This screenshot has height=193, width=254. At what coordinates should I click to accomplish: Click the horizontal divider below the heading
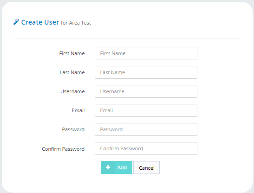pos(127,39)
